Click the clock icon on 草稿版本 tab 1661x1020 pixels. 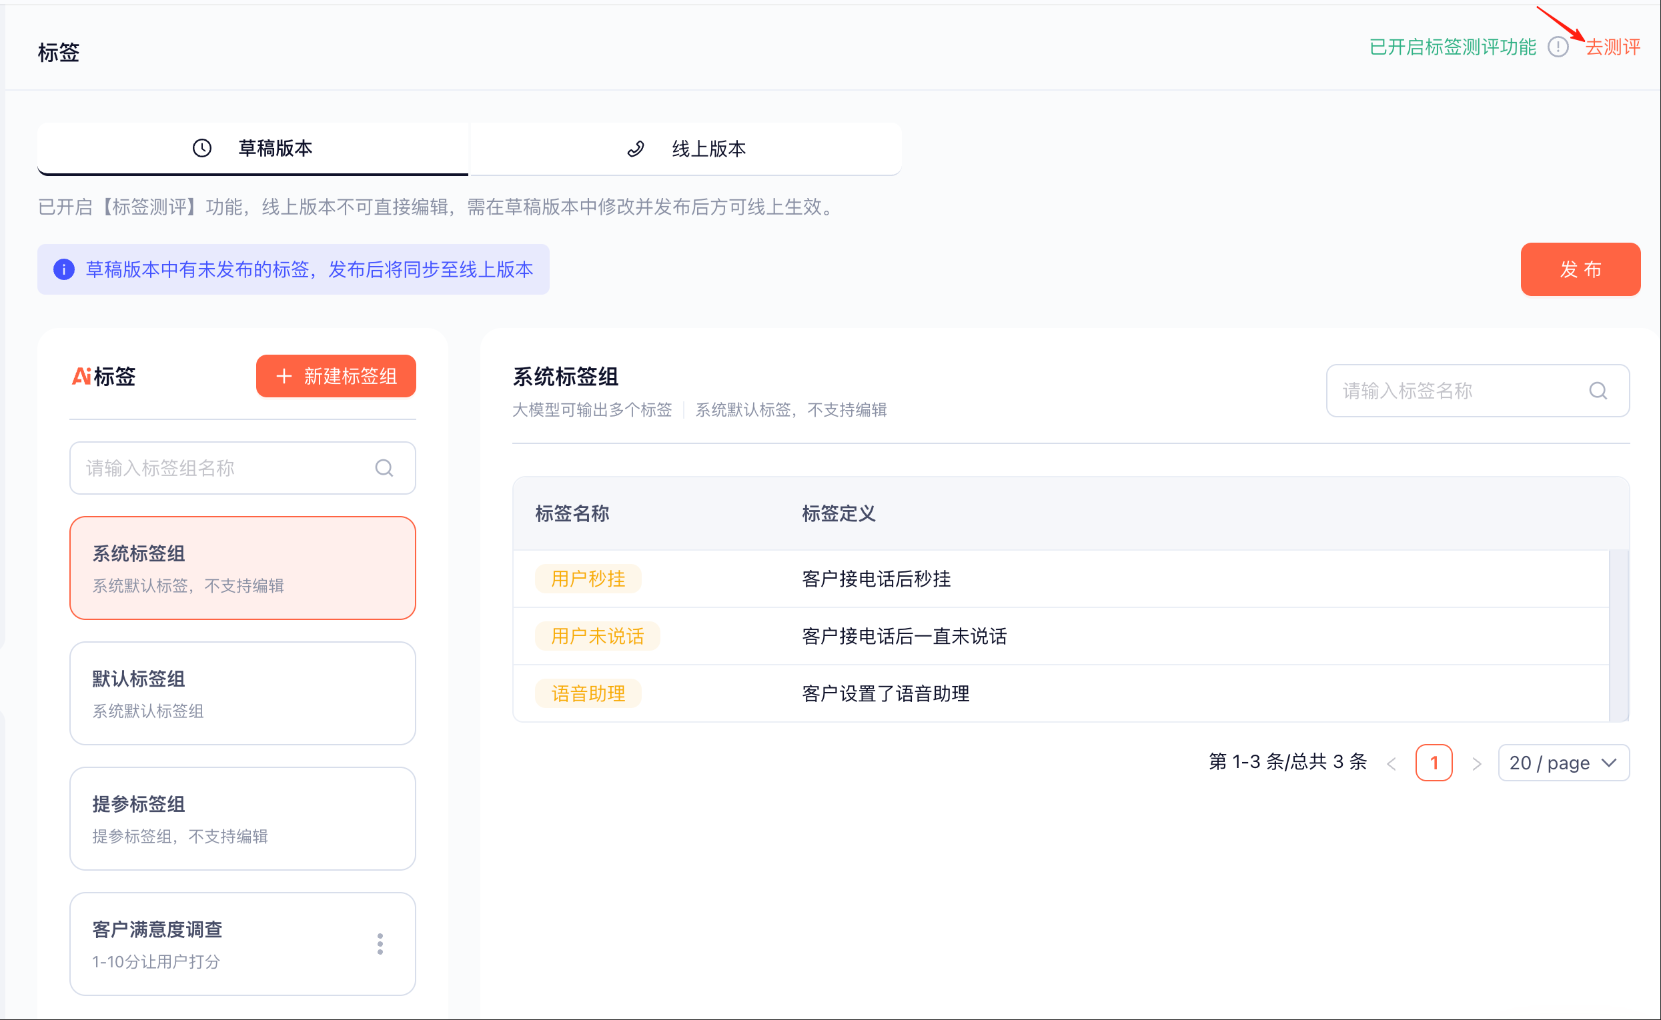(x=202, y=149)
